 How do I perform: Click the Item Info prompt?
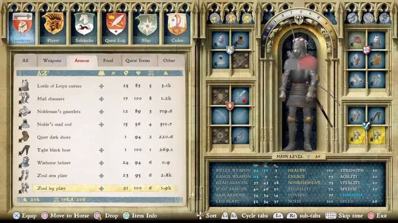140,216
